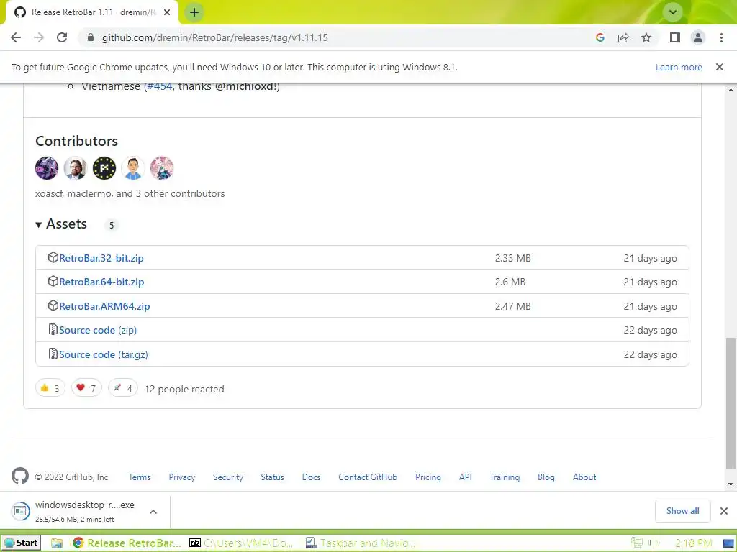Viewport: 737px width, 552px height.
Task: Open the About footer link
Action: tap(584, 477)
